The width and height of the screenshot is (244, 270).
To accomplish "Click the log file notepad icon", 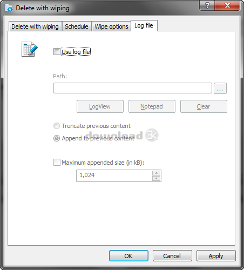I will (x=30, y=49).
